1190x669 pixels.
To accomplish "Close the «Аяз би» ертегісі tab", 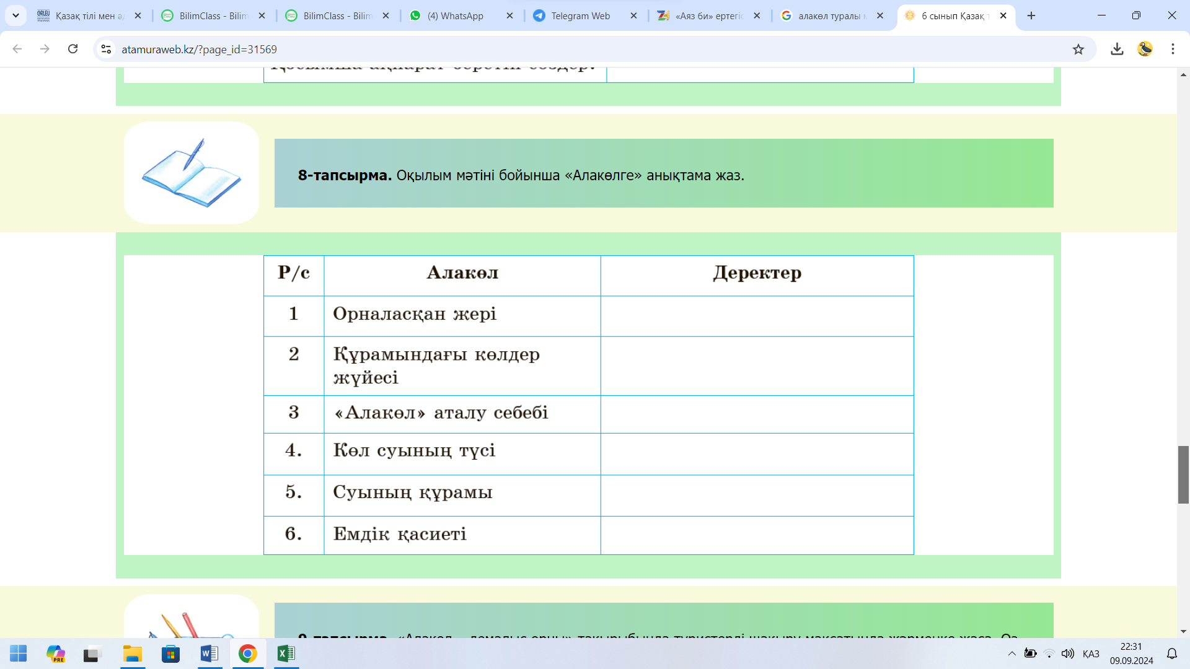I will [x=757, y=15].
